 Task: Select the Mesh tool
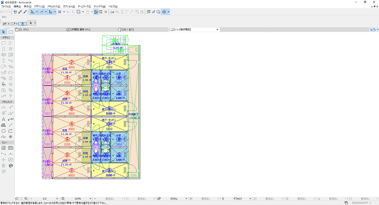click(4, 78)
